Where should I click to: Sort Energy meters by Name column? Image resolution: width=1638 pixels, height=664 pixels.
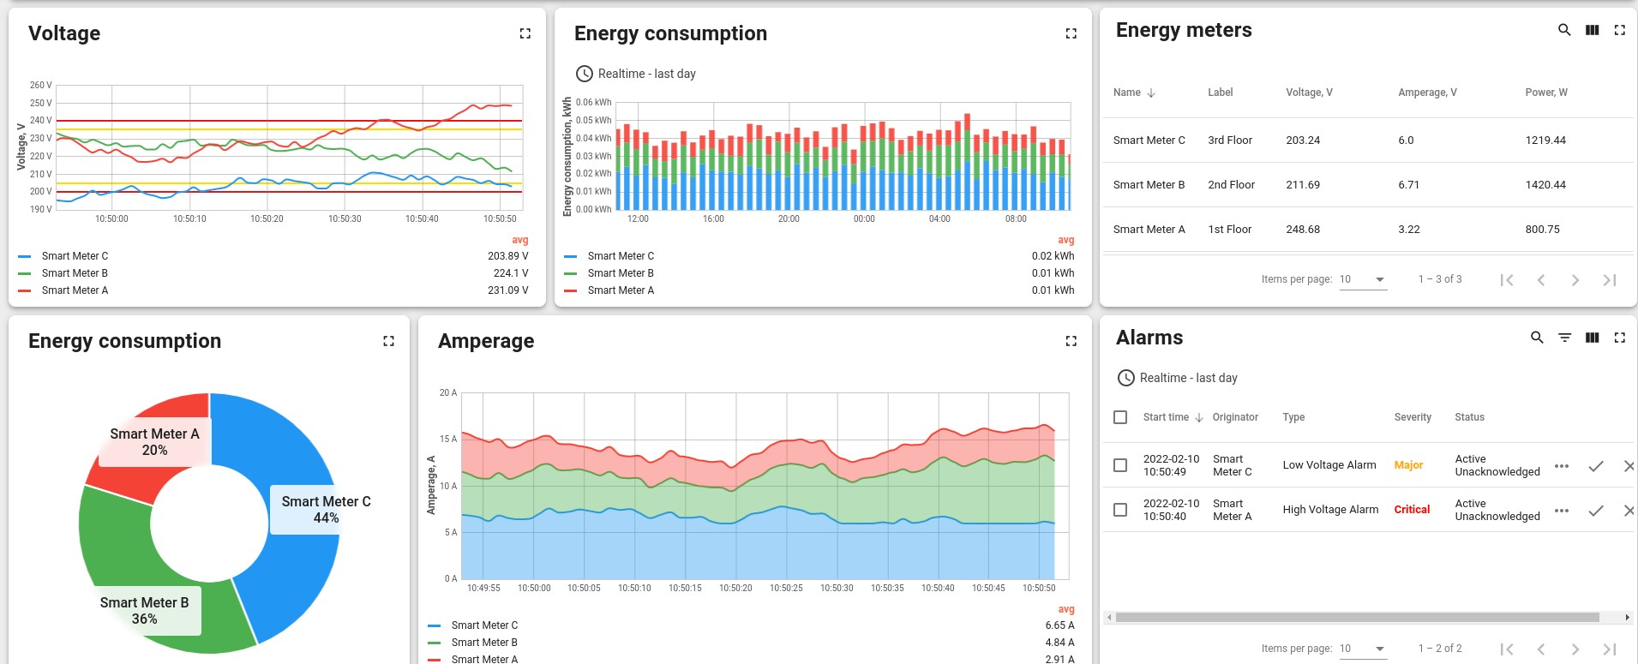pos(1127,93)
